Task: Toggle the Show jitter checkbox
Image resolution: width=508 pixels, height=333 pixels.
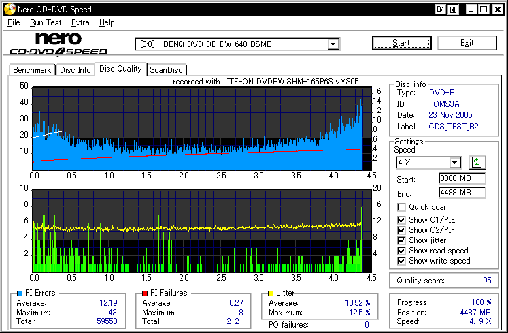Action: click(x=402, y=240)
